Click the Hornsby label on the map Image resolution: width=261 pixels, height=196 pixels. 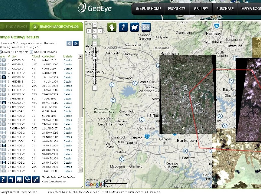tap(213, 34)
